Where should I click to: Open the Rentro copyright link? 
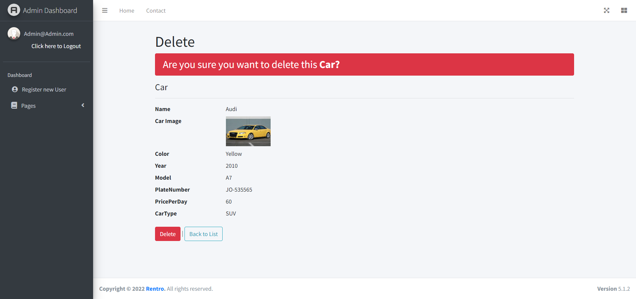pyautogui.click(x=155, y=288)
